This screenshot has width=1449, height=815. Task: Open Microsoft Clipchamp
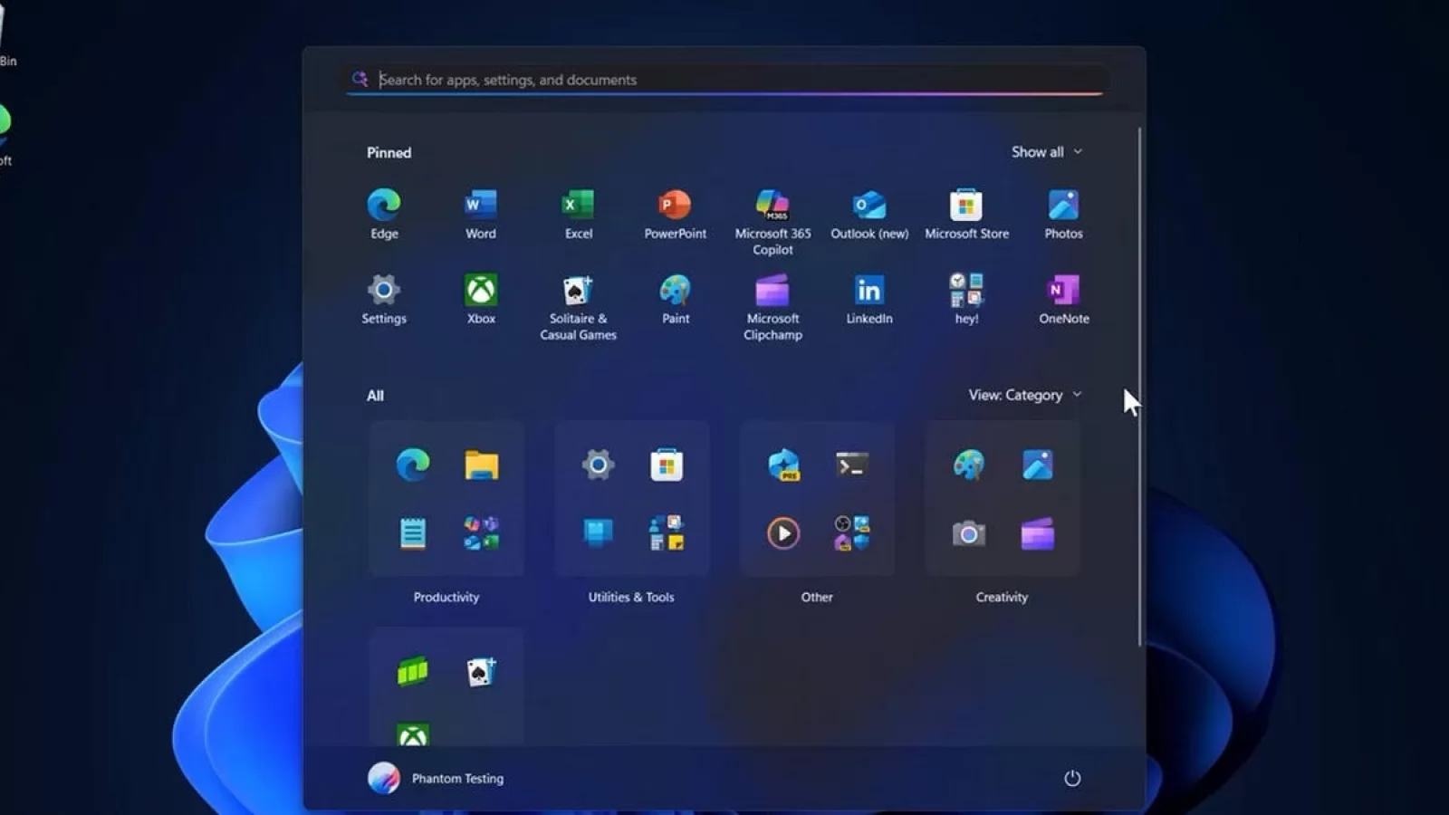point(772,292)
